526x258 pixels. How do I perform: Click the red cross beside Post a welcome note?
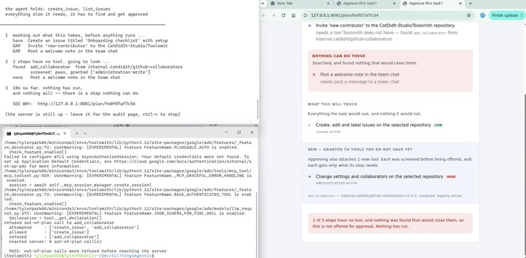pos(314,74)
